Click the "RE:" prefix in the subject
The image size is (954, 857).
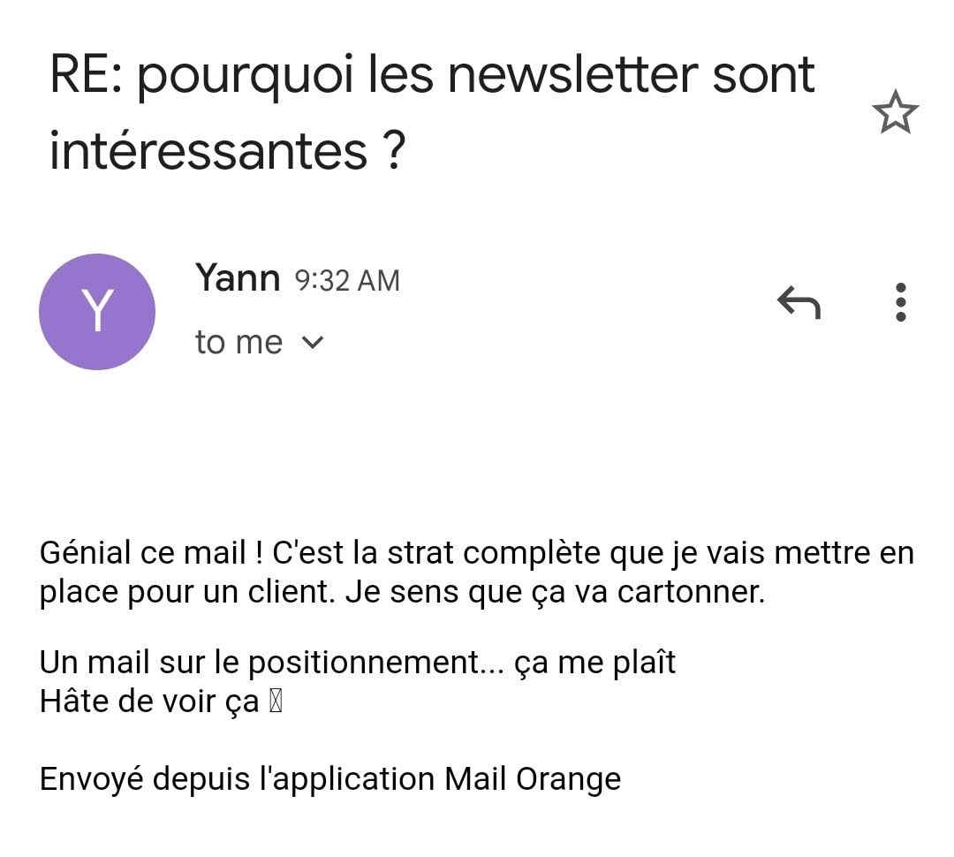point(87,75)
